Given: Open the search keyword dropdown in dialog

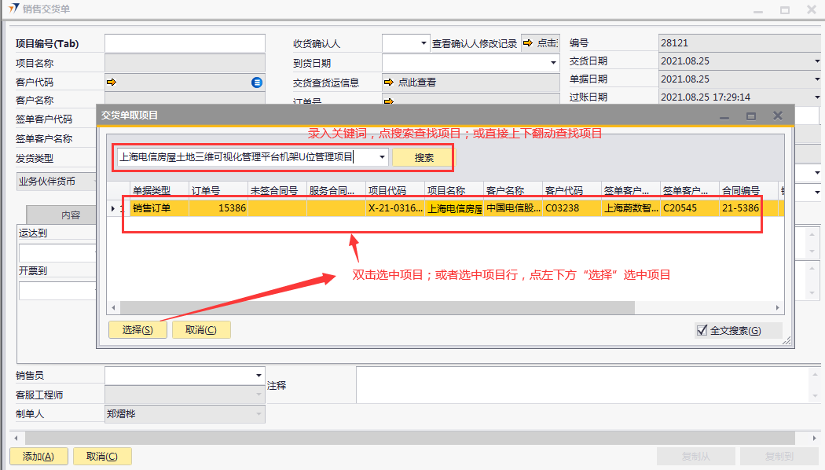Looking at the screenshot, I should coord(382,157).
